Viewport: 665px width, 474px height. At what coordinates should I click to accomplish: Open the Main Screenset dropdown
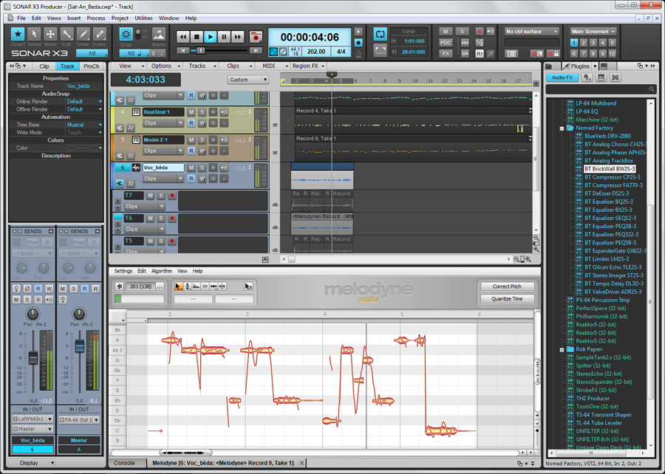[x=593, y=32]
